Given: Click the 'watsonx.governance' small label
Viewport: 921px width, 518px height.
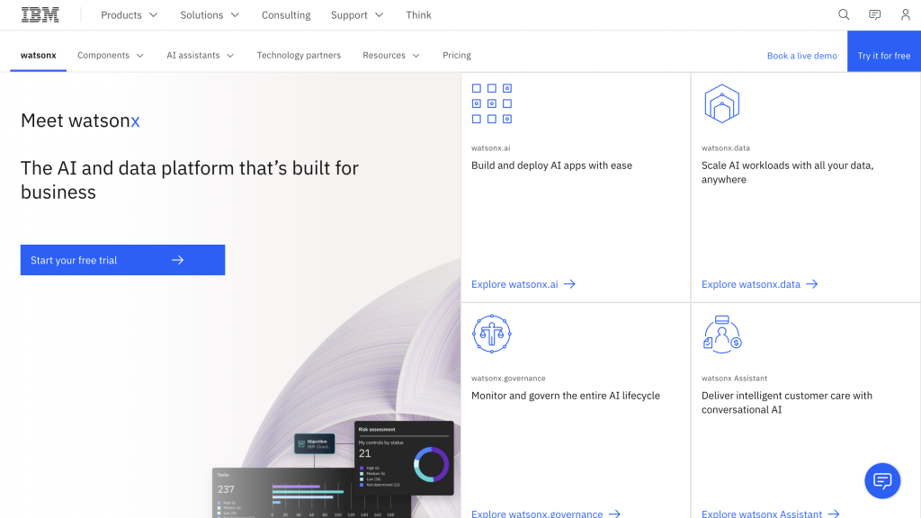Looking at the screenshot, I should [x=508, y=379].
